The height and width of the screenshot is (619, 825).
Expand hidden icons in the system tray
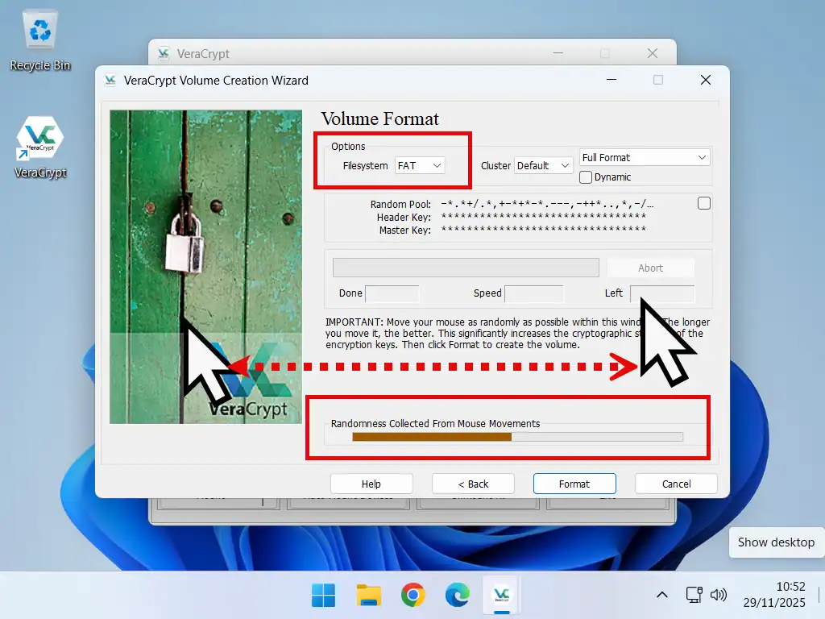tap(661, 595)
